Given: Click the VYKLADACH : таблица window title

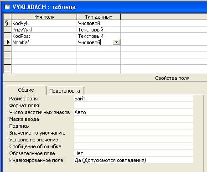Looking at the screenshot, I should 44,7.
